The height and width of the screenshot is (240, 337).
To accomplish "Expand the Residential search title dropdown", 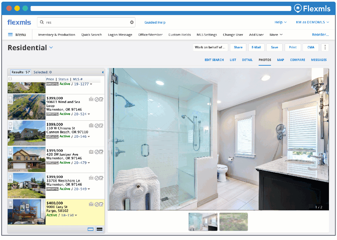I will tap(51, 47).
